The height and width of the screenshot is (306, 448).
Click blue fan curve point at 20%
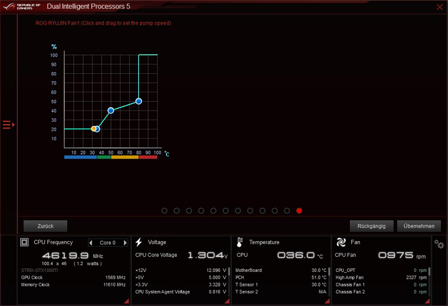97,129
